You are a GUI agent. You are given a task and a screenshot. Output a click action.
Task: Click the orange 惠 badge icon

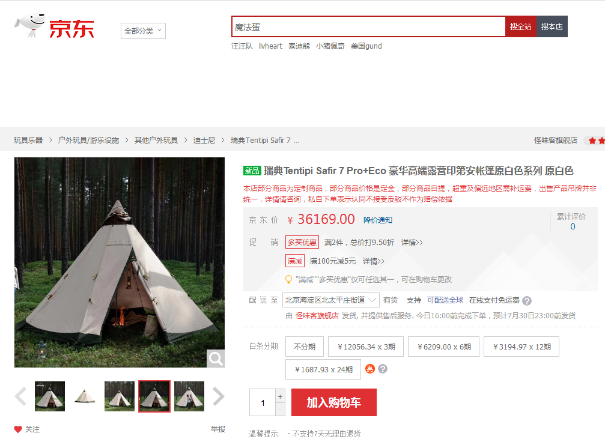[370, 369]
